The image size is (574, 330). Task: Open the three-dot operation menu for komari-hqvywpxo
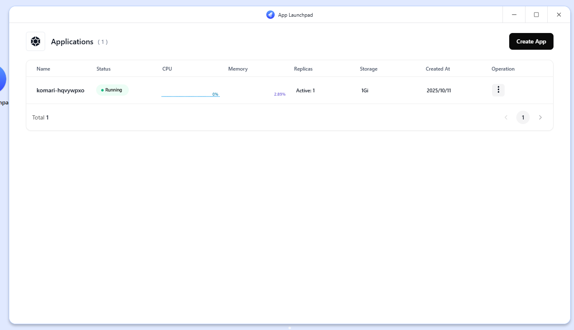click(x=498, y=90)
